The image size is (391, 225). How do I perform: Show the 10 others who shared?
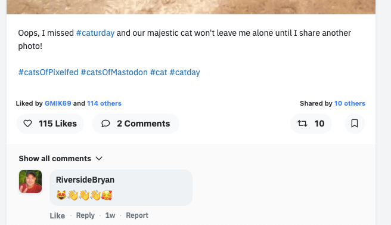pos(350,103)
